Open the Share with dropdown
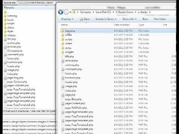Image resolution: width=179 pixels, height=134 pixels. pyautogui.click(x=129, y=19)
